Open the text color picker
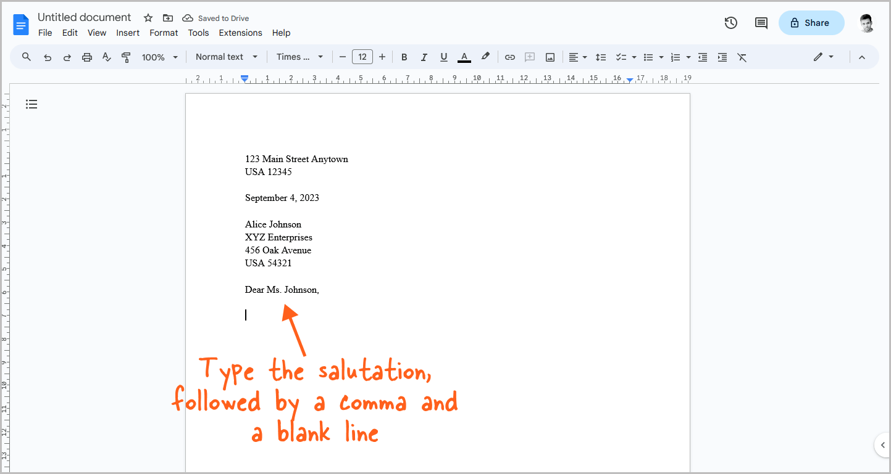891x474 pixels. (x=464, y=57)
